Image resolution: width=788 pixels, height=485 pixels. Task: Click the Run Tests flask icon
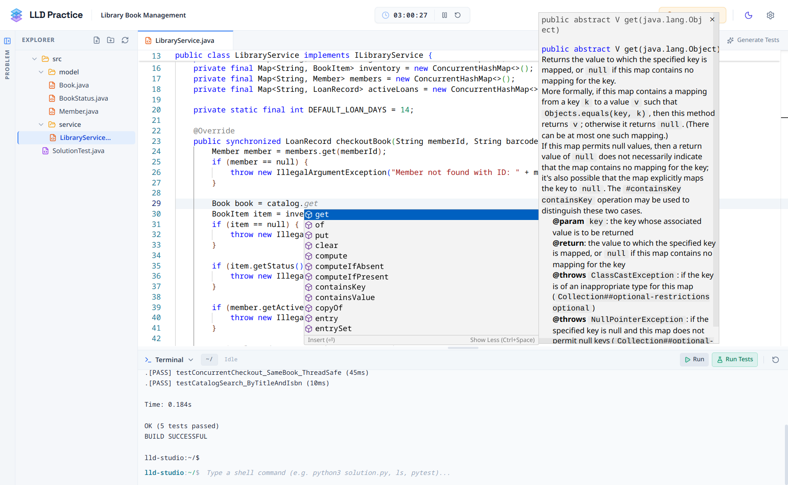[x=720, y=359]
